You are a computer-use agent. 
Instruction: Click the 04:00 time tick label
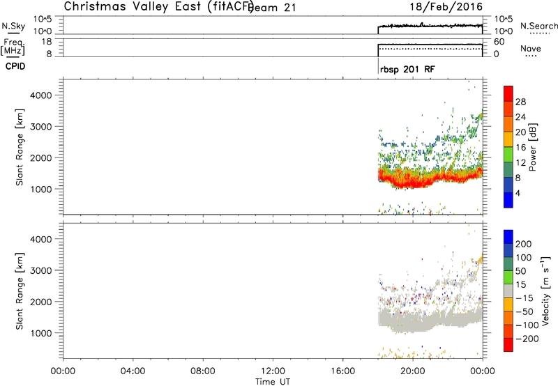(x=133, y=371)
